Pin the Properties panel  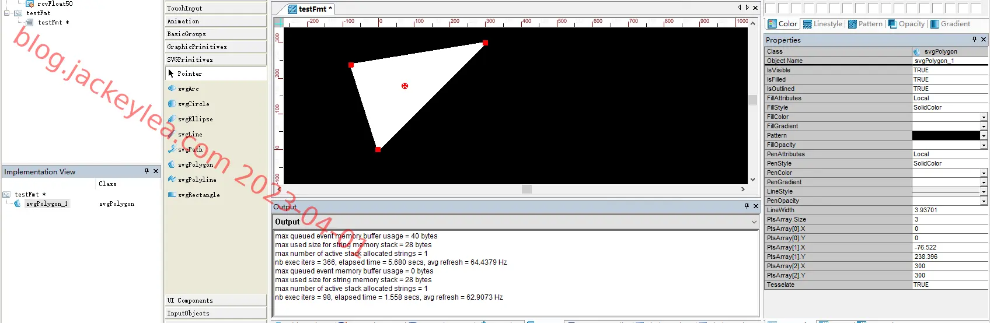tap(974, 39)
